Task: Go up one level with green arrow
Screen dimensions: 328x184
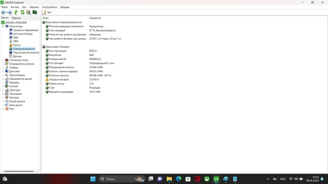Action: (x=16, y=12)
